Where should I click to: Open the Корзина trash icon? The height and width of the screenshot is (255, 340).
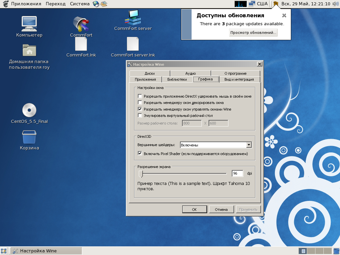click(29, 137)
